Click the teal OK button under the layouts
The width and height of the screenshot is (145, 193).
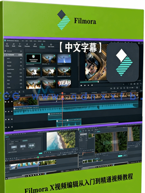(x=41, y=153)
